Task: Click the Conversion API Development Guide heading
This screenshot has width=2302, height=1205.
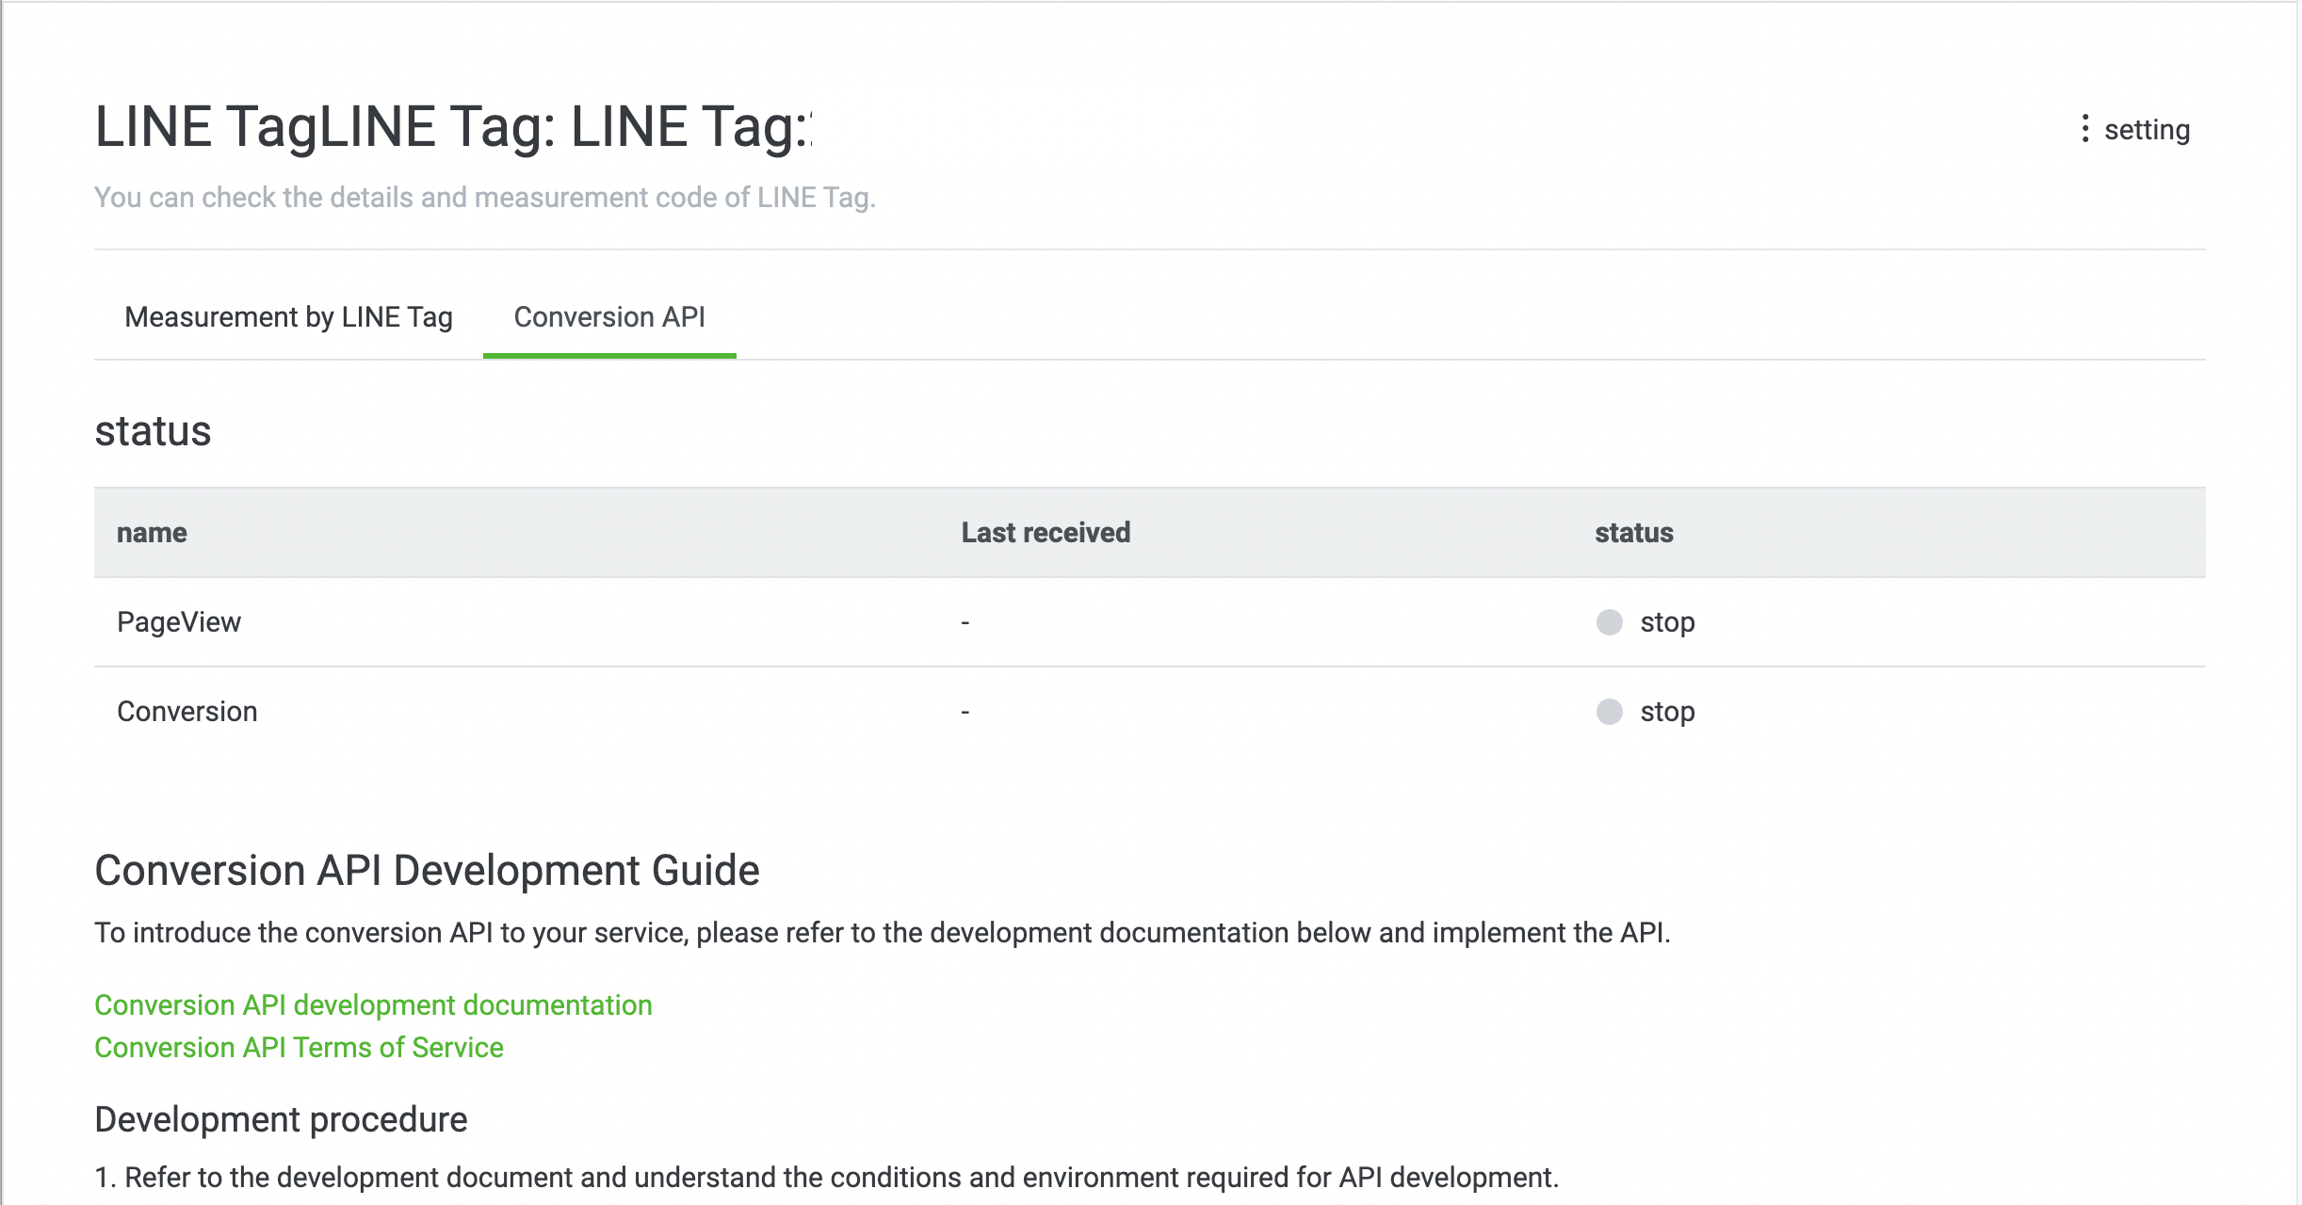Action: pyautogui.click(x=427, y=871)
